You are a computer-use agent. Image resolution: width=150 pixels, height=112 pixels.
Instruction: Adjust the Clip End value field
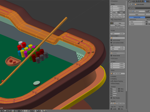coord(117,49)
